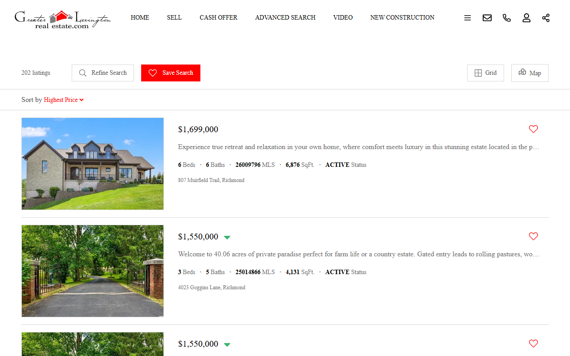The width and height of the screenshot is (570, 356).
Task: Open the Muirfield Trail house photo
Action: point(93,164)
